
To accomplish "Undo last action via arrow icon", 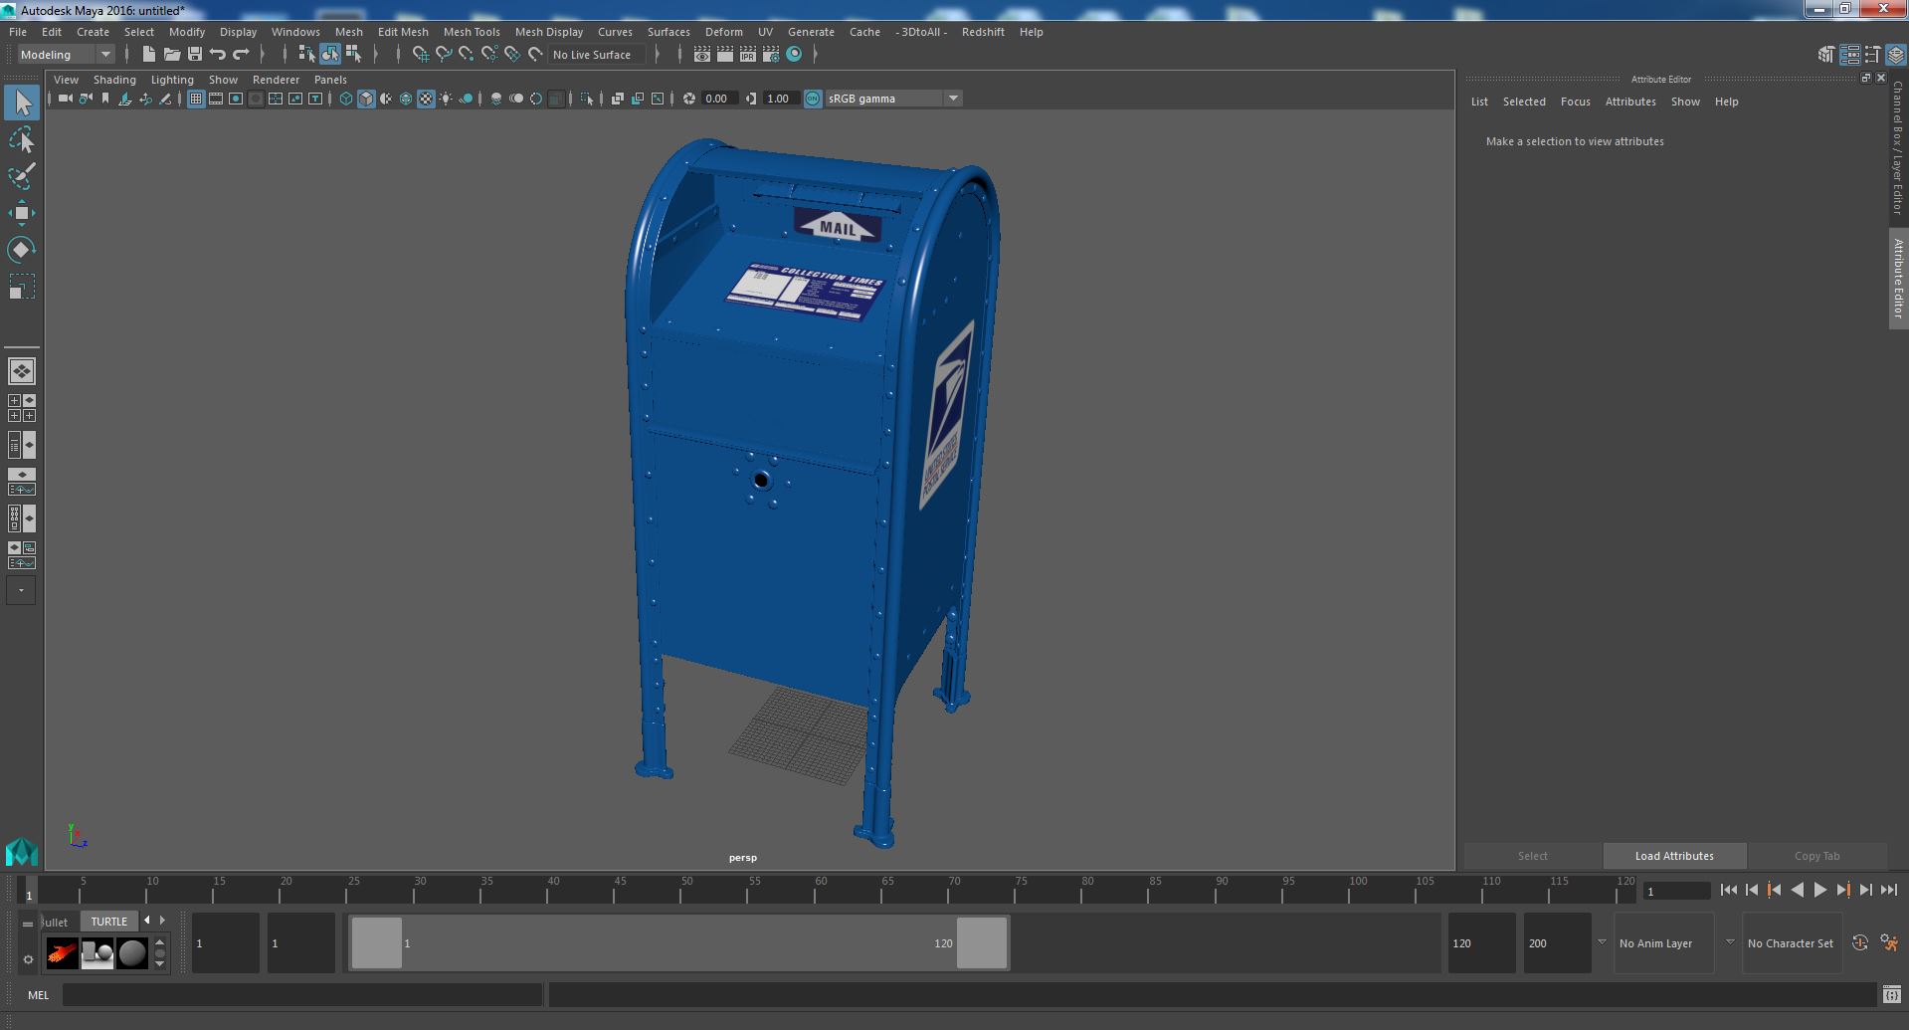I will [x=218, y=55].
